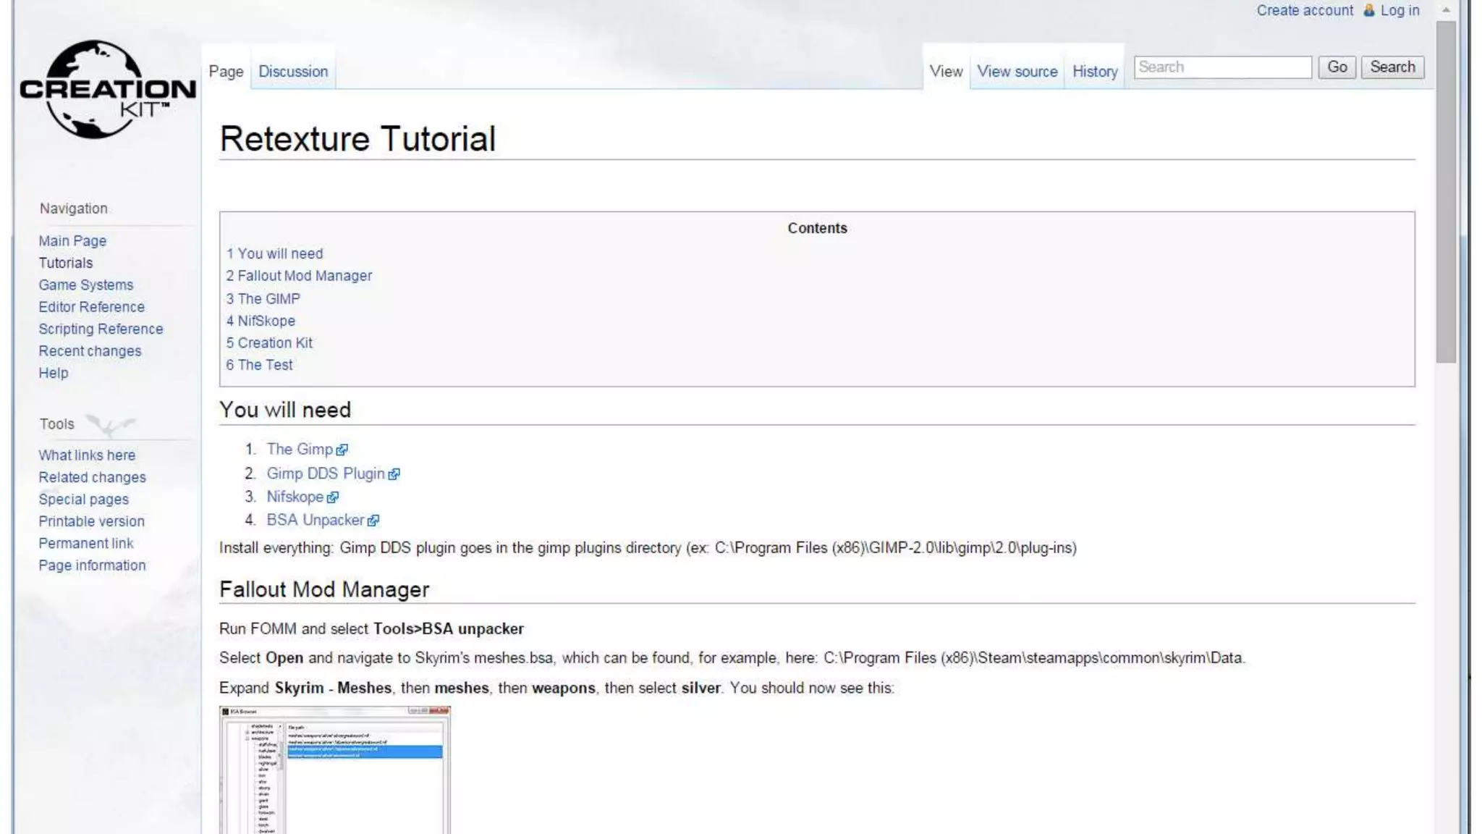The height and width of the screenshot is (834, 1482).
Task: Jump to contents entry 2 Fallout Mod Manager
Action: 299,276
